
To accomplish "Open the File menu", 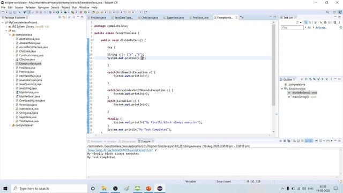I will point(3,8).
